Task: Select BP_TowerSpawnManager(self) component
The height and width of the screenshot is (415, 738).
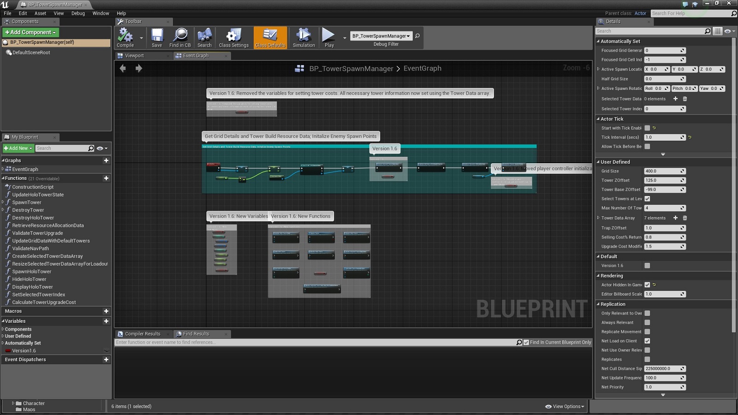Action: point(56,42)
